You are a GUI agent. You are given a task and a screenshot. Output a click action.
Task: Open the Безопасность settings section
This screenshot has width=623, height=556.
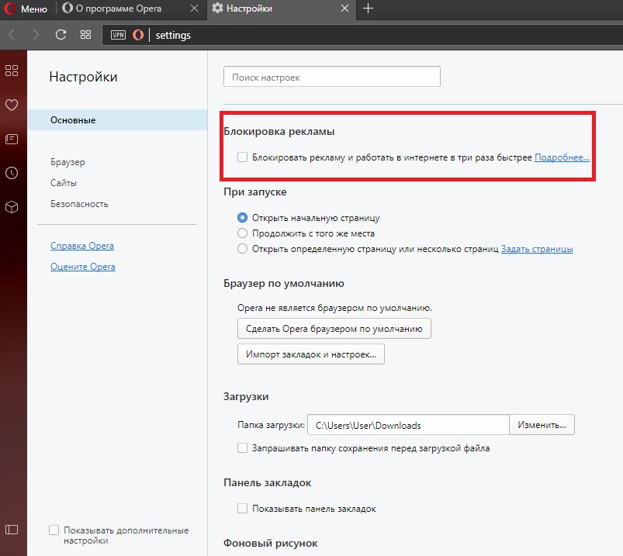79,204
